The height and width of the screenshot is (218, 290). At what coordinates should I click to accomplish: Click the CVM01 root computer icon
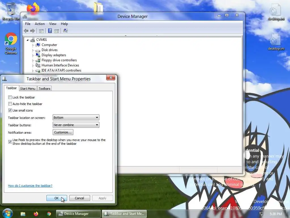[x=33, y=40]
